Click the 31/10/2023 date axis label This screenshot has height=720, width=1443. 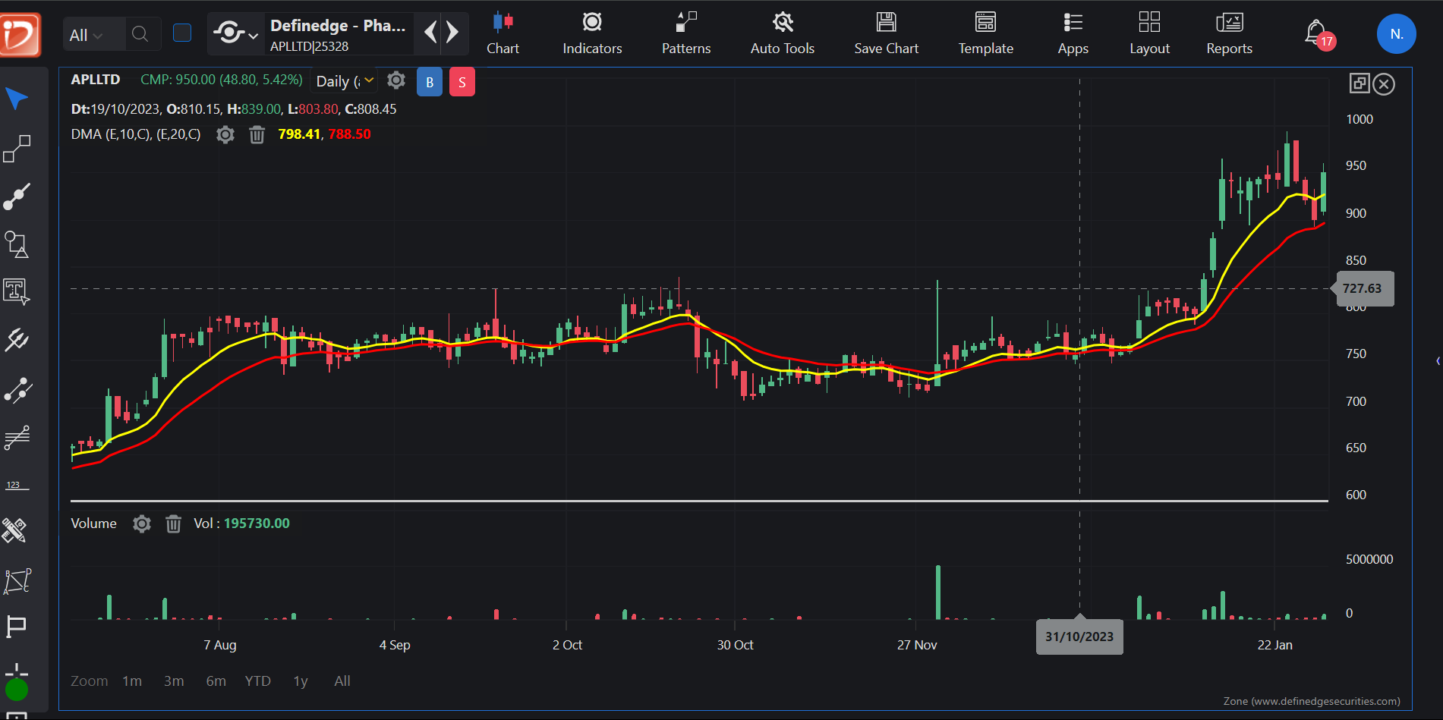point(1079,637)
